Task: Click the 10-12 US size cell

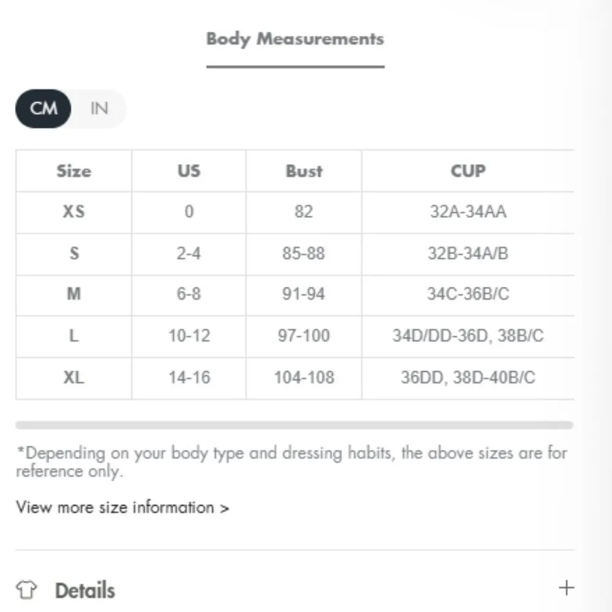Action: coord(188,336)
